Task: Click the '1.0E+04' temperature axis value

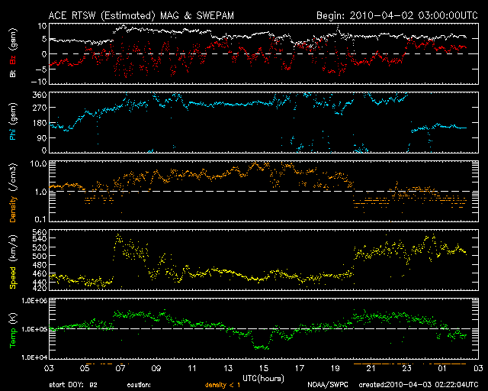Action: (34, 357)
